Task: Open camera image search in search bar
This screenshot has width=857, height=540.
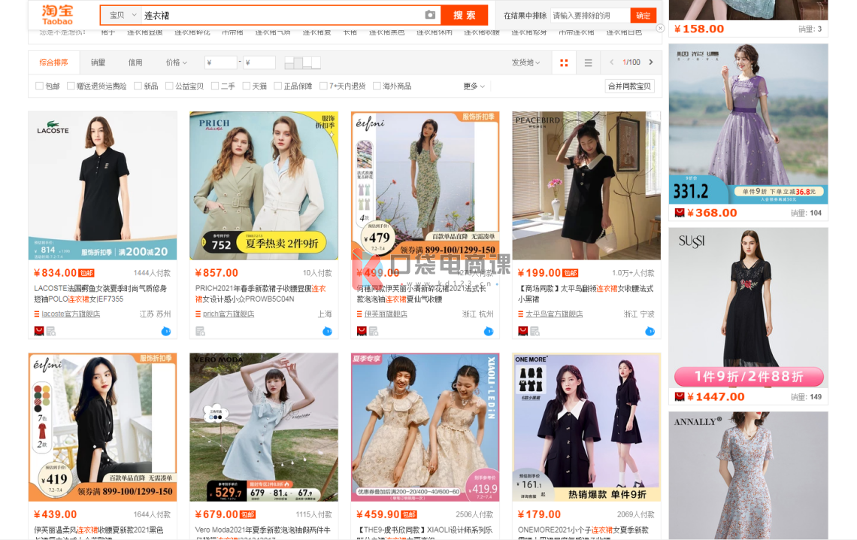Action: click(x=430, y=15)
